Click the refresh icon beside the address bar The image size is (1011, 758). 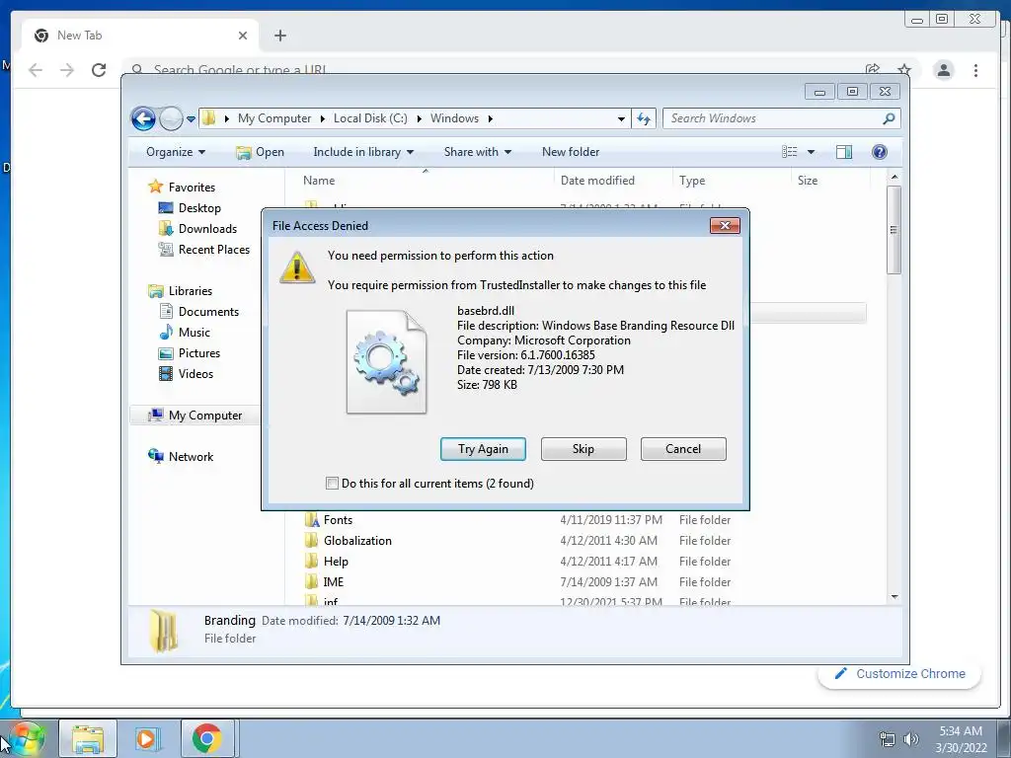[644, 118]
